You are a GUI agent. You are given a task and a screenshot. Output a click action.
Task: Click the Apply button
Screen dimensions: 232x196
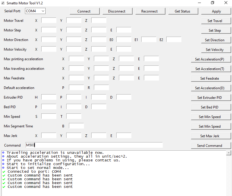[216, 11]
